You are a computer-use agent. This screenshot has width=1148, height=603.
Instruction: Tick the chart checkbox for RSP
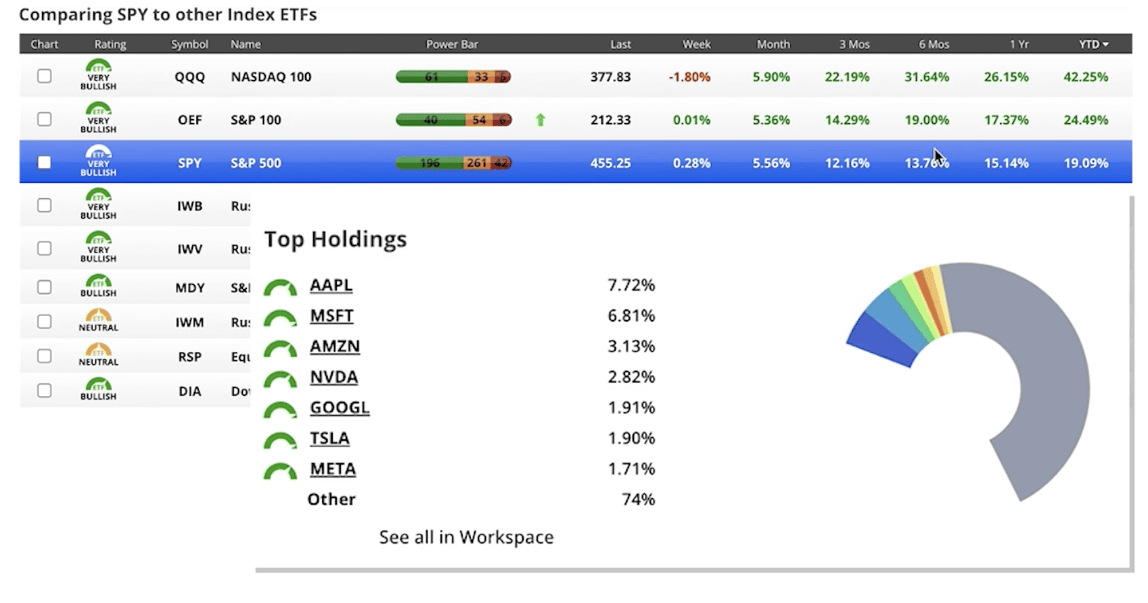tap(44, 356)
